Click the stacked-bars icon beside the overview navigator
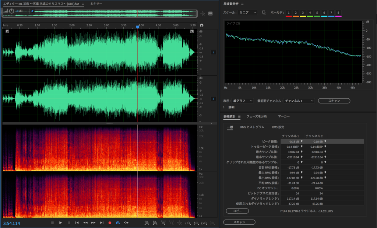Viewport: 377px width, 228px height. click(x=210, y=14)
